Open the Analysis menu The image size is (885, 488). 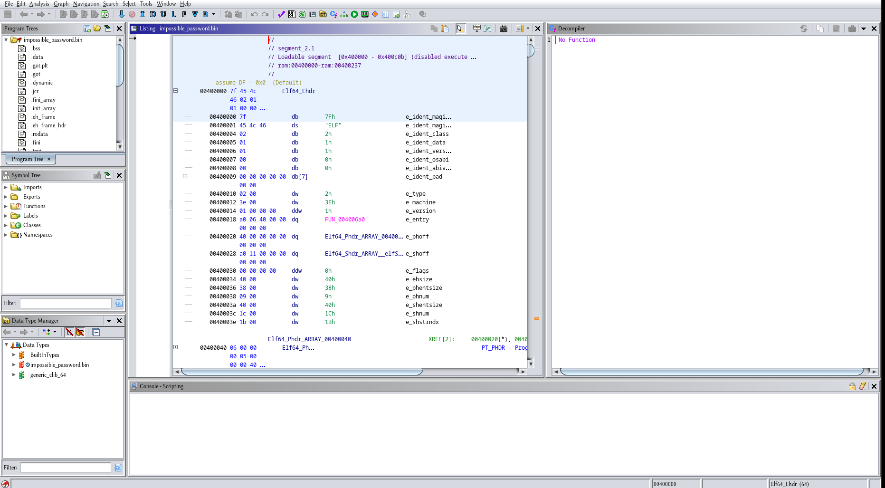pos(39,4)
